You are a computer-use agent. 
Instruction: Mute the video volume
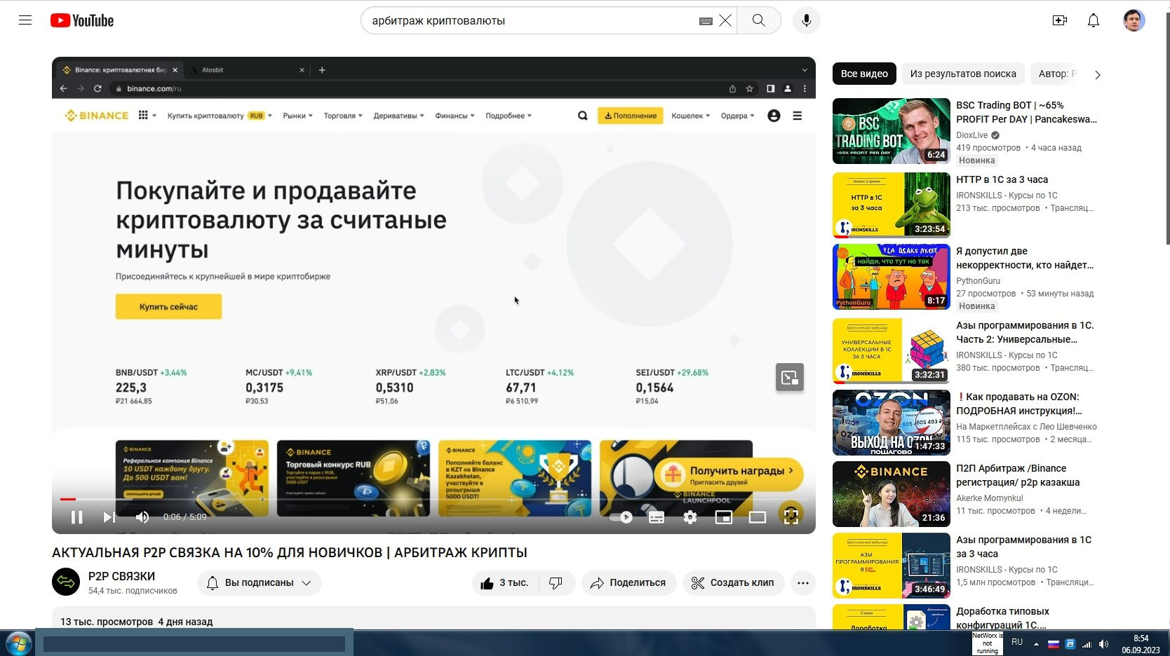tap(142, 517)
